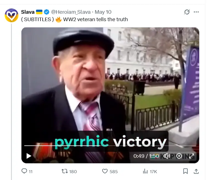The image size is (208, 180).
Task: Click the Grok icon next to the post
Action: (x=187, y=12)
